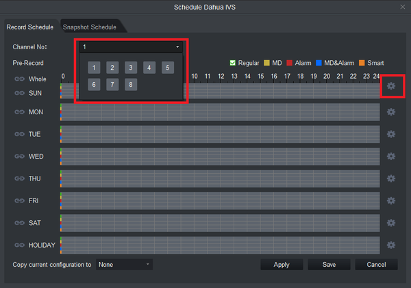
Task: Expand the Copy current configuration dropdown
Action: tap(124, 265)
